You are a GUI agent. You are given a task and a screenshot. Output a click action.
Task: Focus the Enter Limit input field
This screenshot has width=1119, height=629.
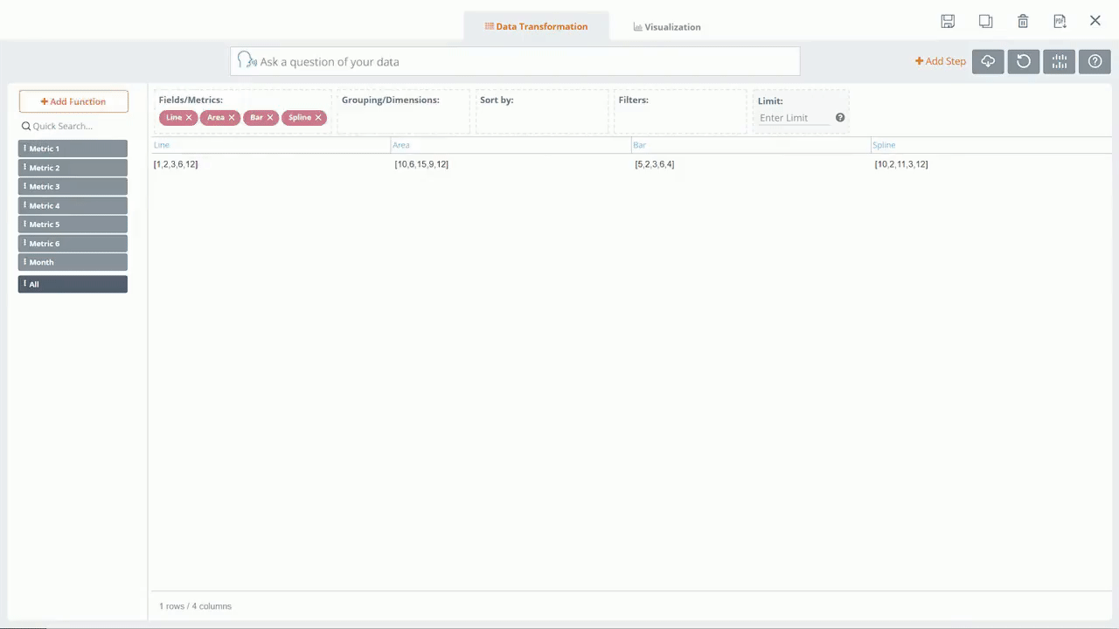pyautogui.click(x=794, y=118)
